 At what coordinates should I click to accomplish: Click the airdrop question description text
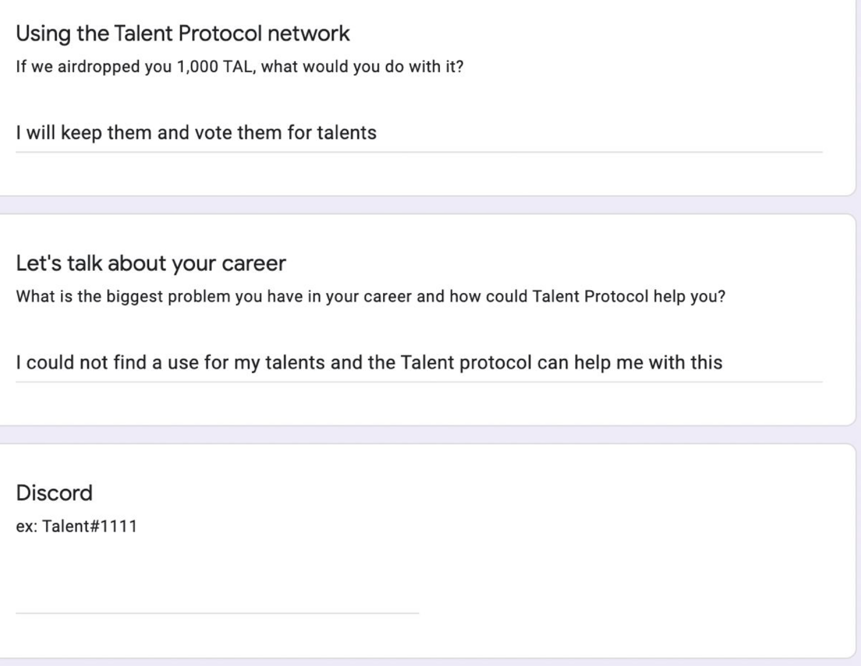[239, 67]
